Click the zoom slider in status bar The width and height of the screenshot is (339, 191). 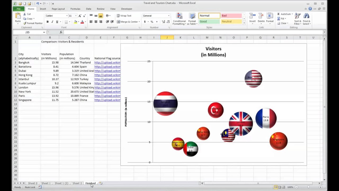[309, 187]
